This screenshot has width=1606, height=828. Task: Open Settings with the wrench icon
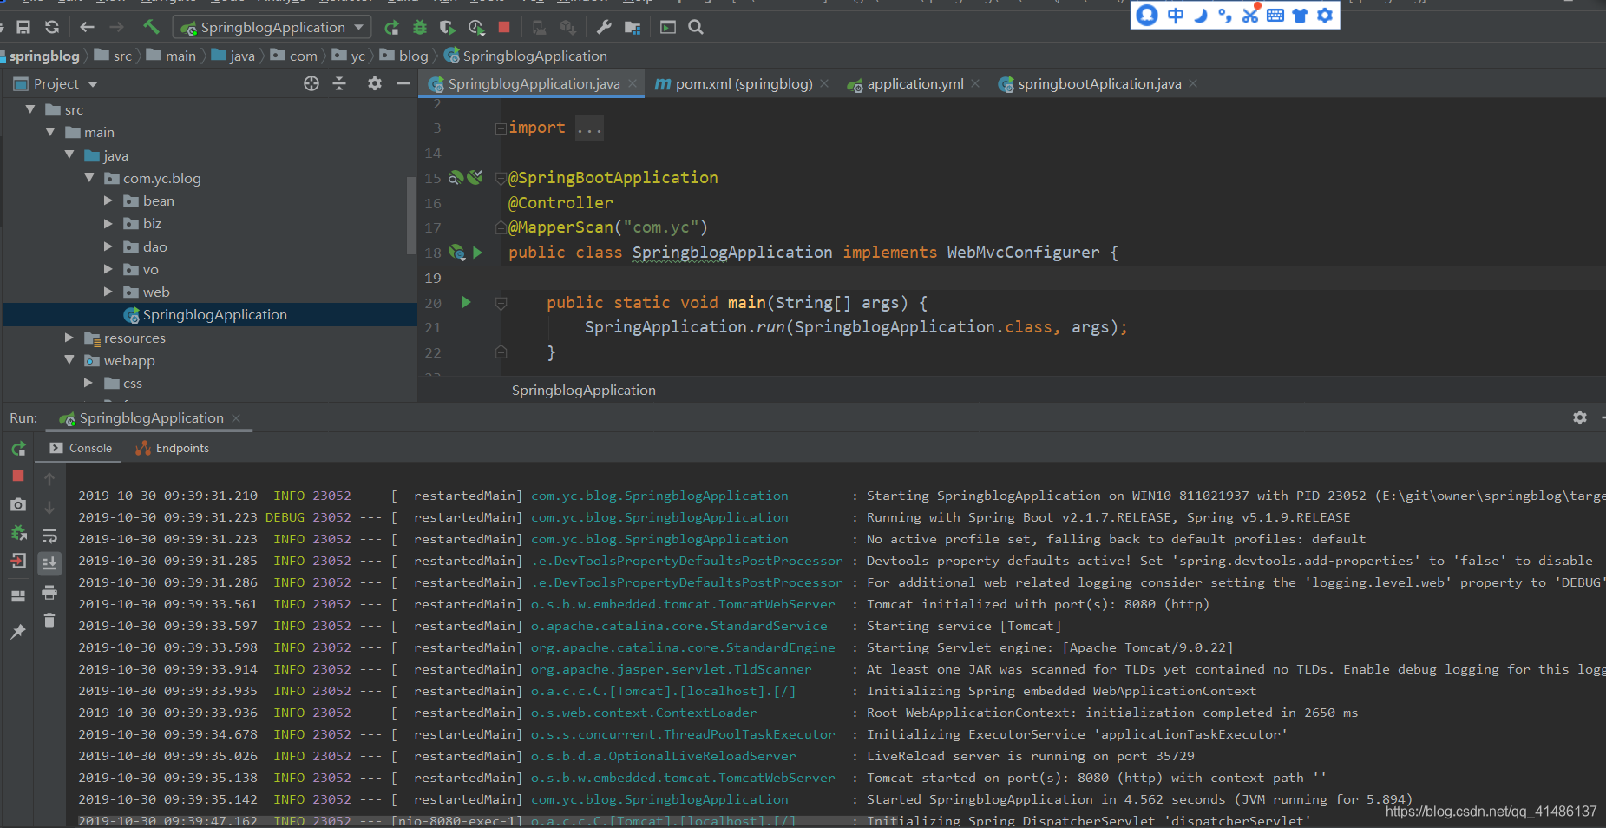(604, 27)
